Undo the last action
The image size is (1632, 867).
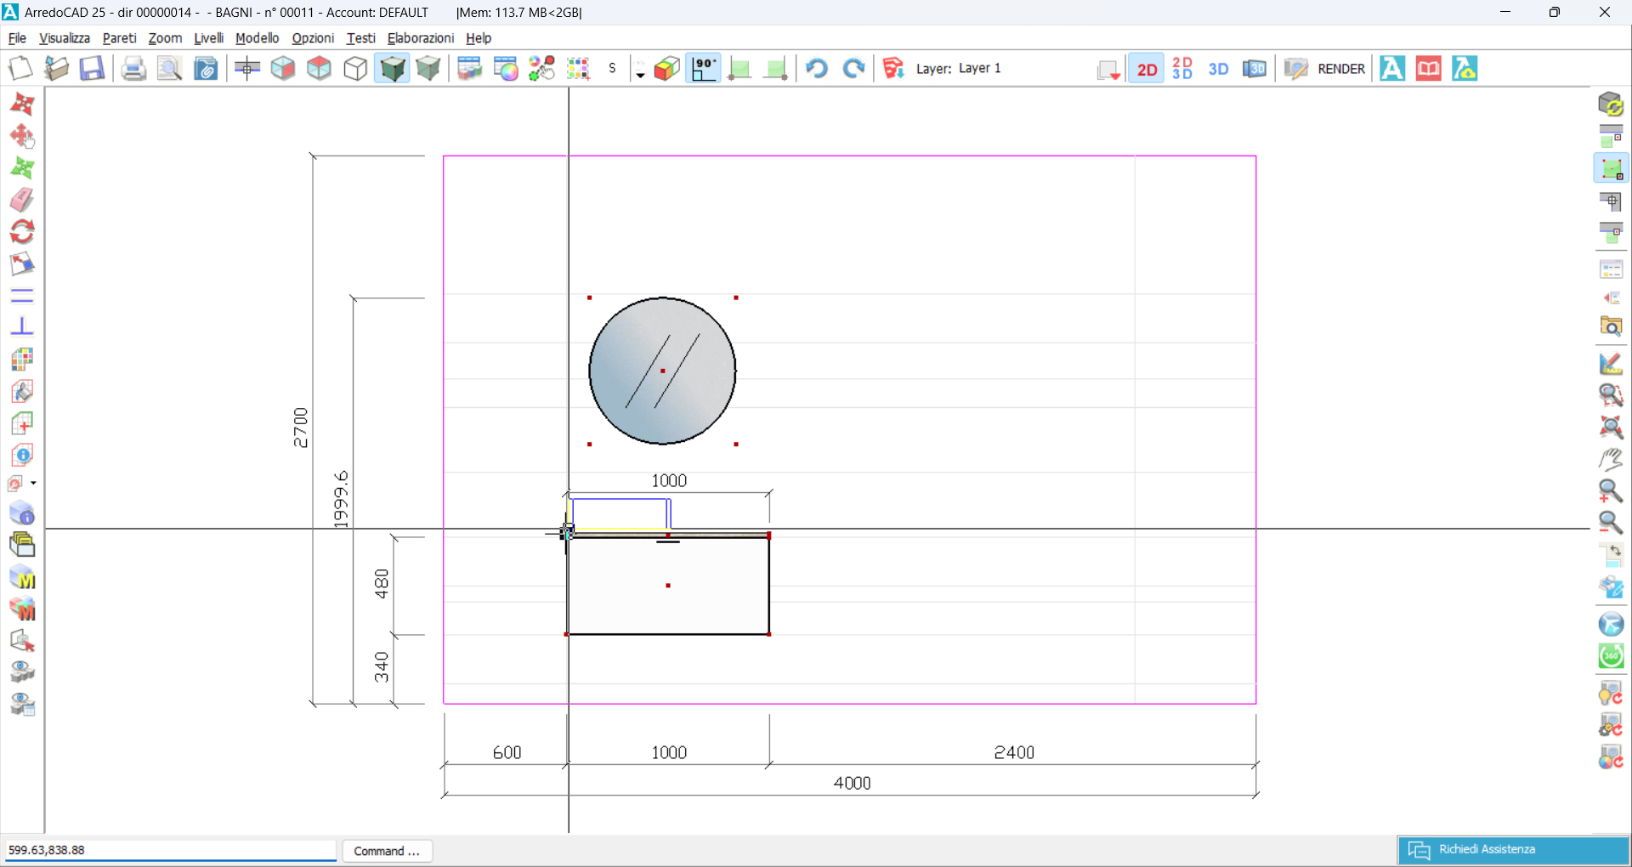(x=817, y=68)
